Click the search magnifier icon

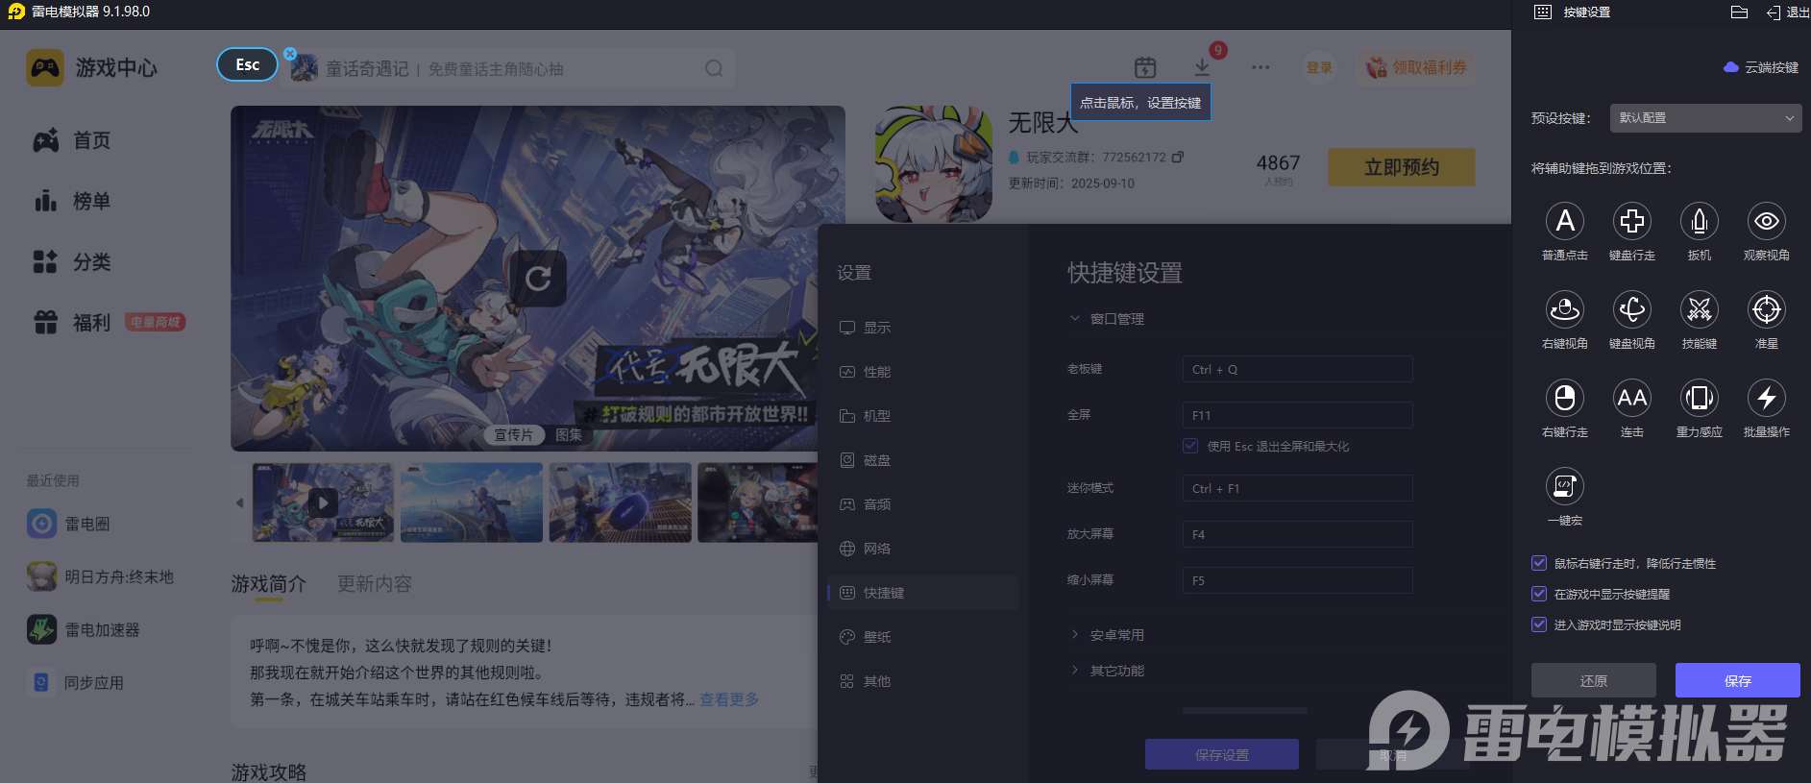(x=714, y=68)
